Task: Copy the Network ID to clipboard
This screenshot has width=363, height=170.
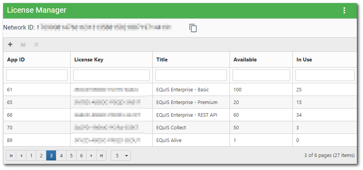Action: click(x=193, y=28)
